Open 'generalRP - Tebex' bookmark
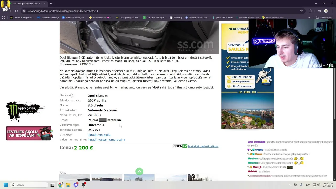 (222, 18)
